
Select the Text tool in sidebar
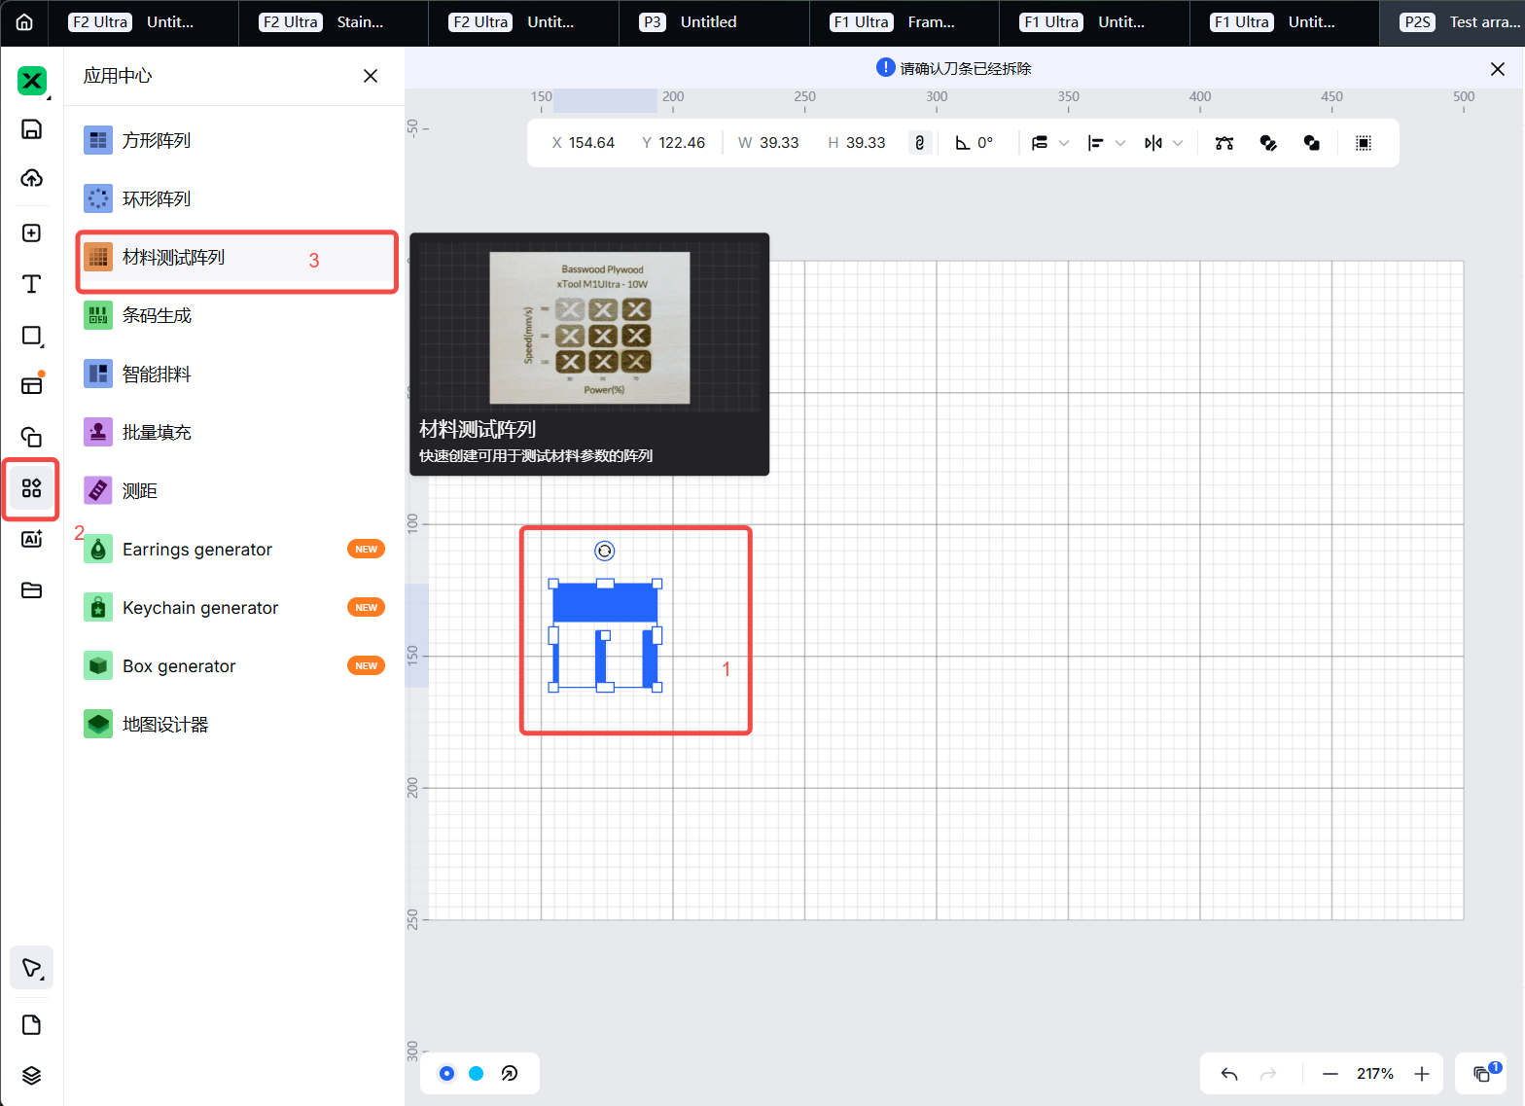point(31,284)
